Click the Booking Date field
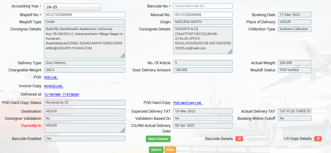 pos(294,15)
